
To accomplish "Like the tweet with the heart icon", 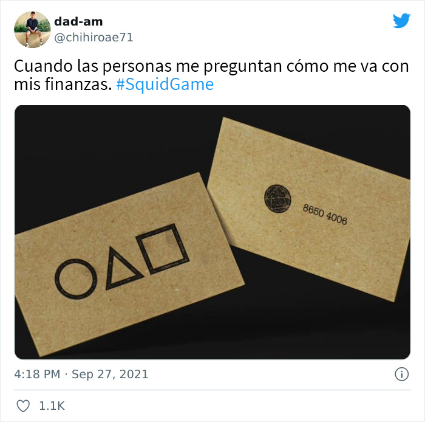I will (23, 406).
